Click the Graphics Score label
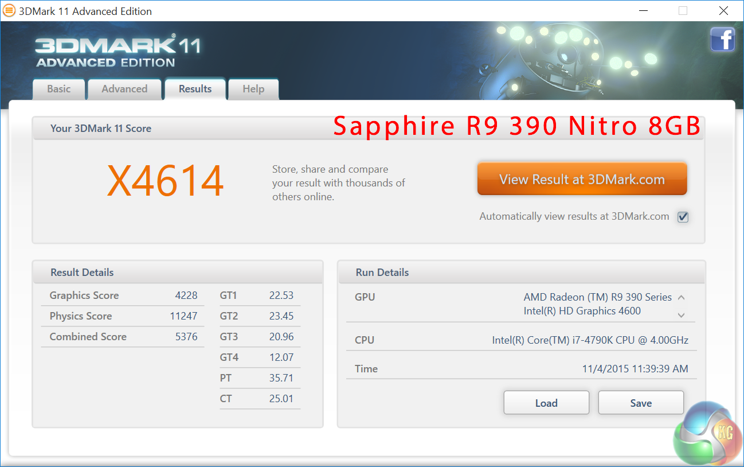 (x=84, y=295)
